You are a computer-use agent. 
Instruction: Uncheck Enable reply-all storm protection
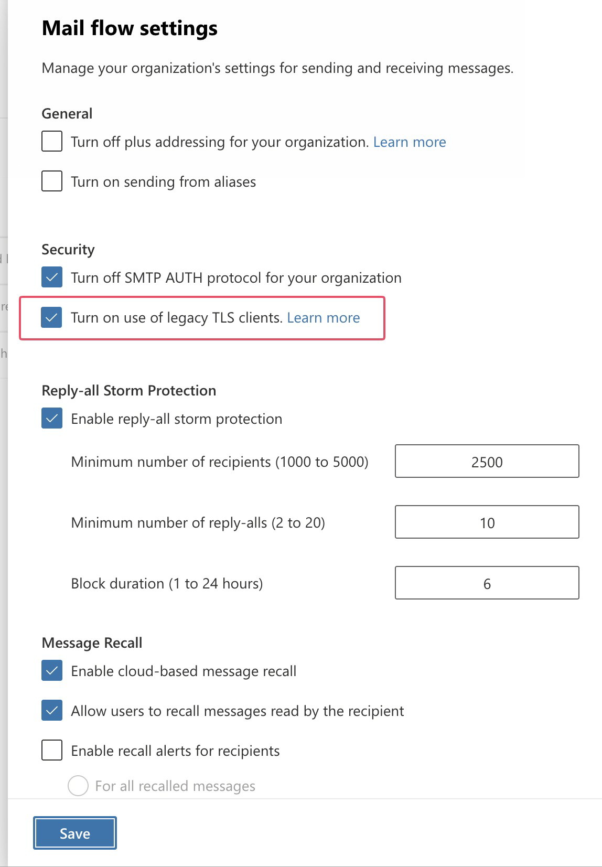pyautogui.click(x=52, y=419)
